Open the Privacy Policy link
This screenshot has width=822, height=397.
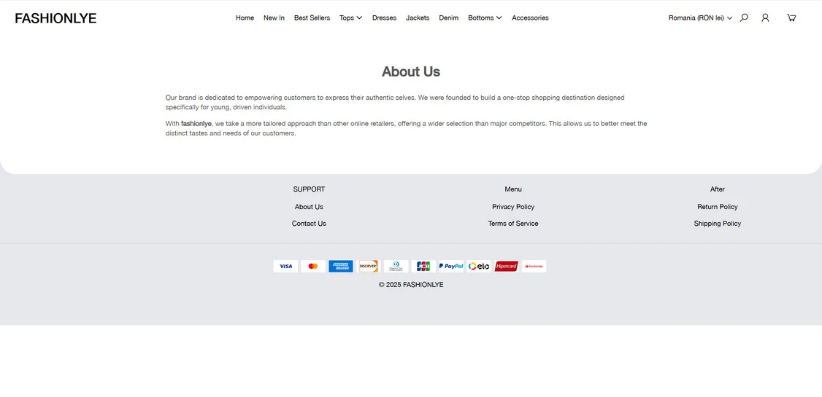[513, 207]
